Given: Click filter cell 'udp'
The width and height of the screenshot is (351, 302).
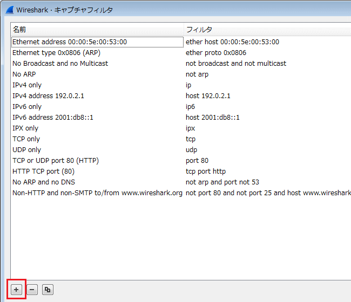Looking at the screenshot, I should (x=191, y=150).
